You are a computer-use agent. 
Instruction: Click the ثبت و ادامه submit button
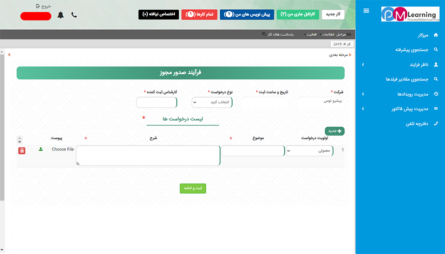tap(193, 188)
